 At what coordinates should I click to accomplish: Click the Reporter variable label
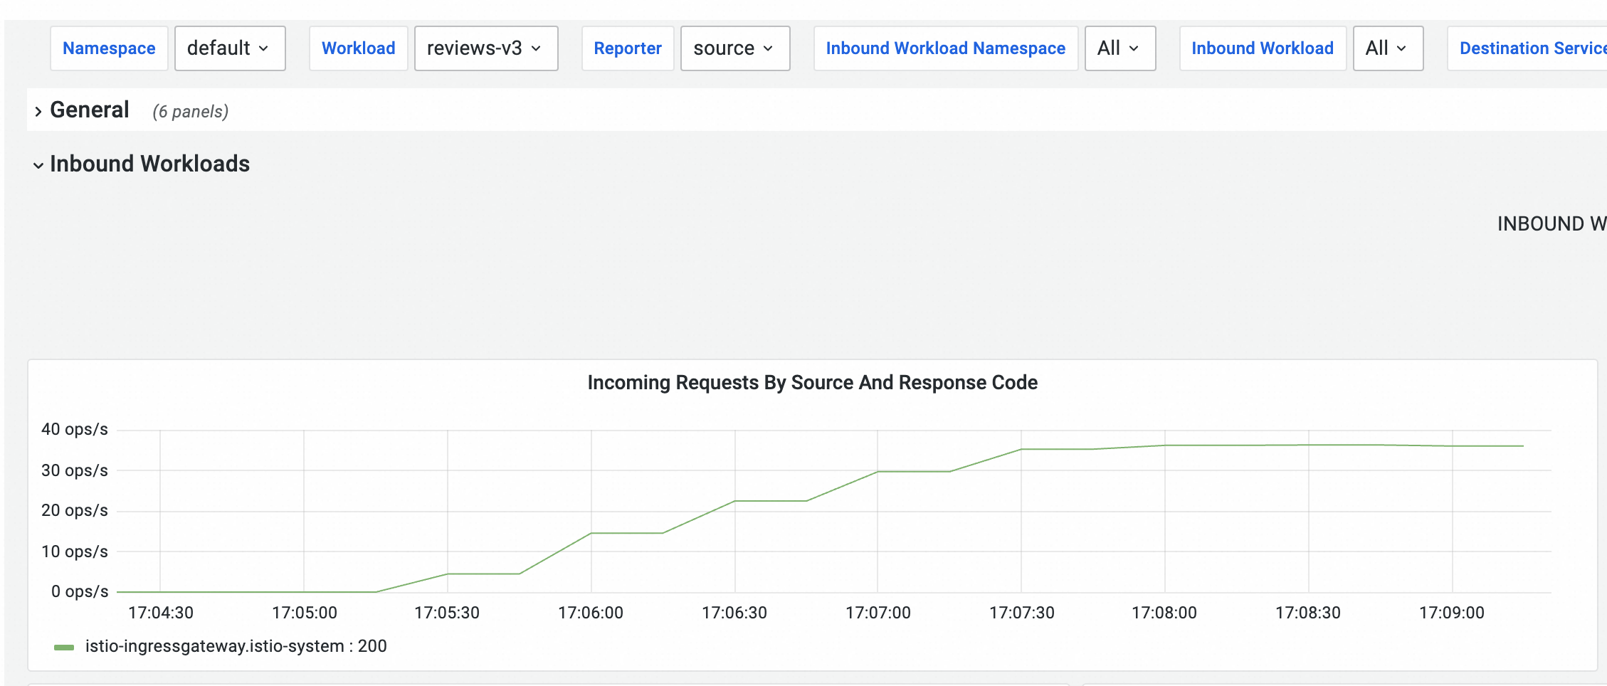click(x=628, y=48)
